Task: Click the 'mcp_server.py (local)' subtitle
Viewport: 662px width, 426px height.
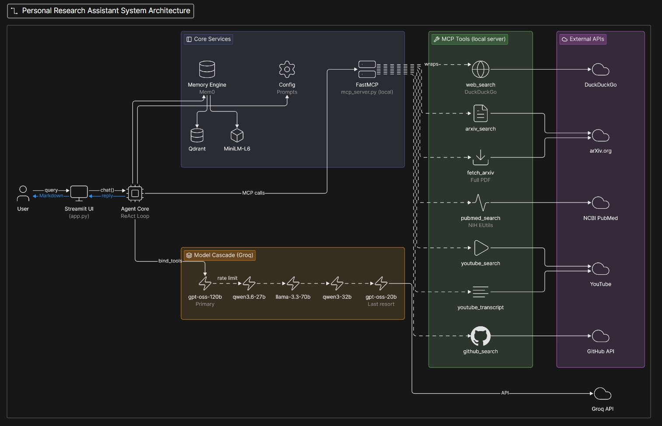Action: coord(367,92)
